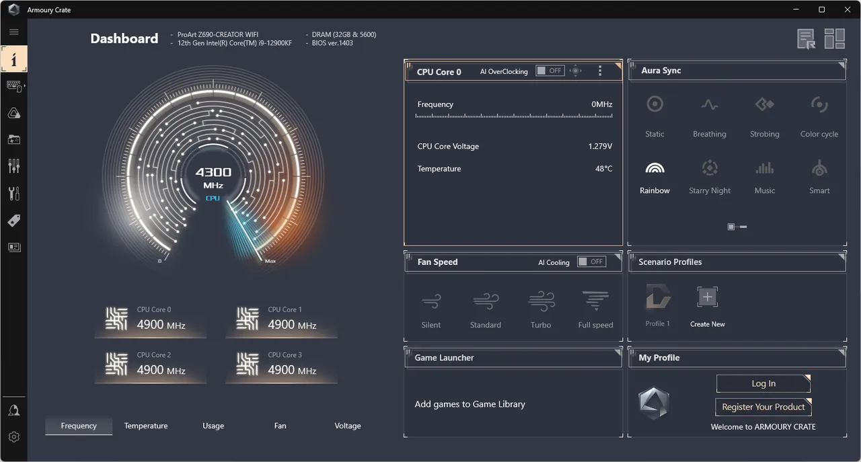Click the CPU Core 1 4900 MHz card
The width and height of the screenshot is (861, 462).
tap(282, 319)
